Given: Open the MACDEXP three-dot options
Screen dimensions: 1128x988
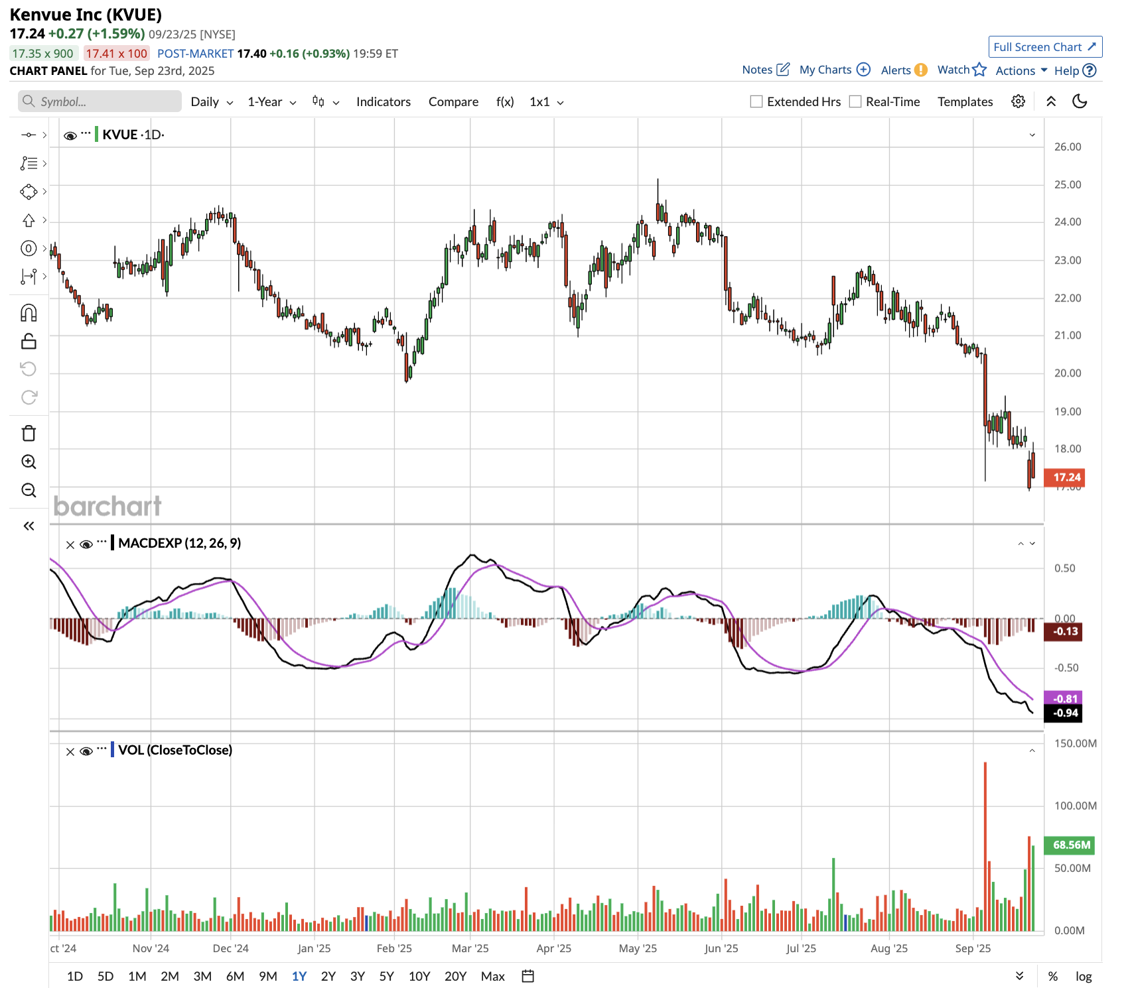Looking at the screenshot, I should point(102,542).
